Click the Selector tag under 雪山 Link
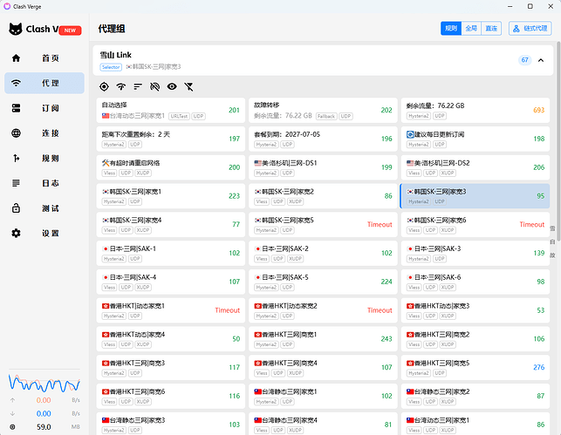Screen dimensions: 561x435 point(111,67)
